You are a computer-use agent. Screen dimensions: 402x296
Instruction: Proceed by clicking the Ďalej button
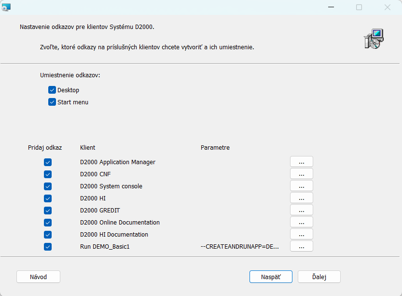tap(319, 277)
